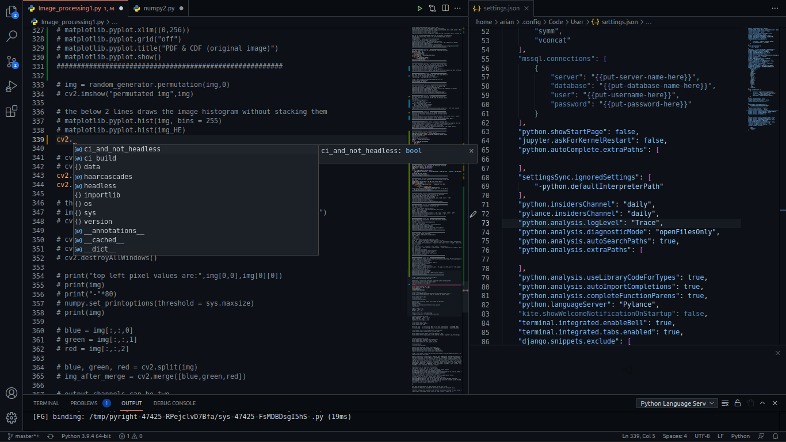Open the Search view in activity bar
This screenshot has height=442, width=786.
(12, 36)
